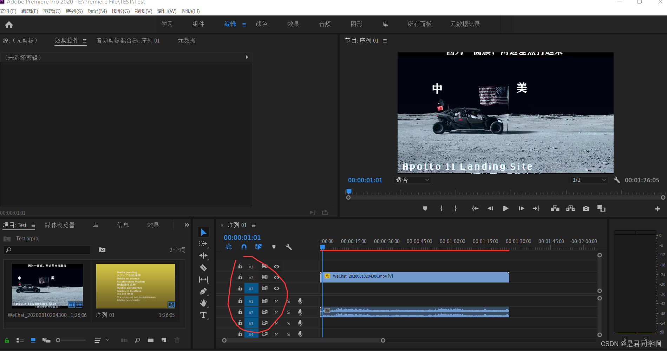The width and height of the screenshot is (667, 351).
Task: Open sort icons dropdown in project panel
Action: [102, 340]
